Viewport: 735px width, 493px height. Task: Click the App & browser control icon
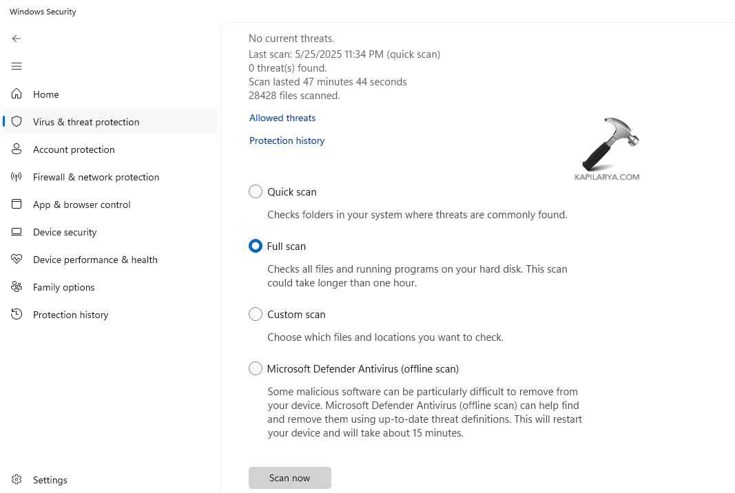pos(17,204)
